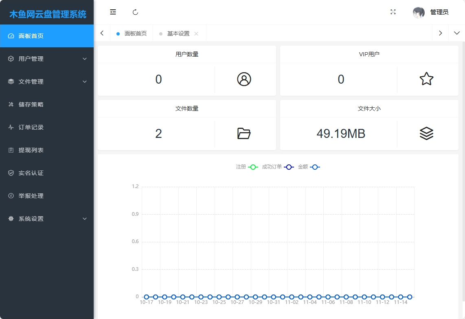465x319 pixels.
Task: Switch to the 面板首页 tab
Action: click(x=132, y=33)
